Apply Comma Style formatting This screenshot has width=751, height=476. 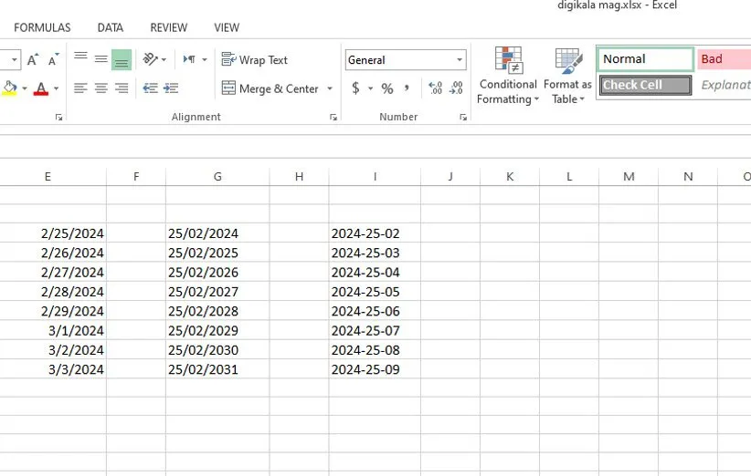coord(408,88)
